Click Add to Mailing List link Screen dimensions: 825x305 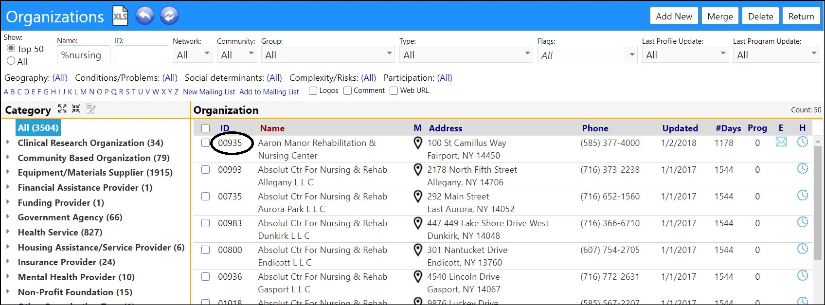coord(269,91)
